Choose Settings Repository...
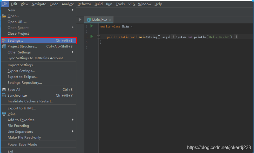This screenshot has height=153, width=254. point(38,82)
